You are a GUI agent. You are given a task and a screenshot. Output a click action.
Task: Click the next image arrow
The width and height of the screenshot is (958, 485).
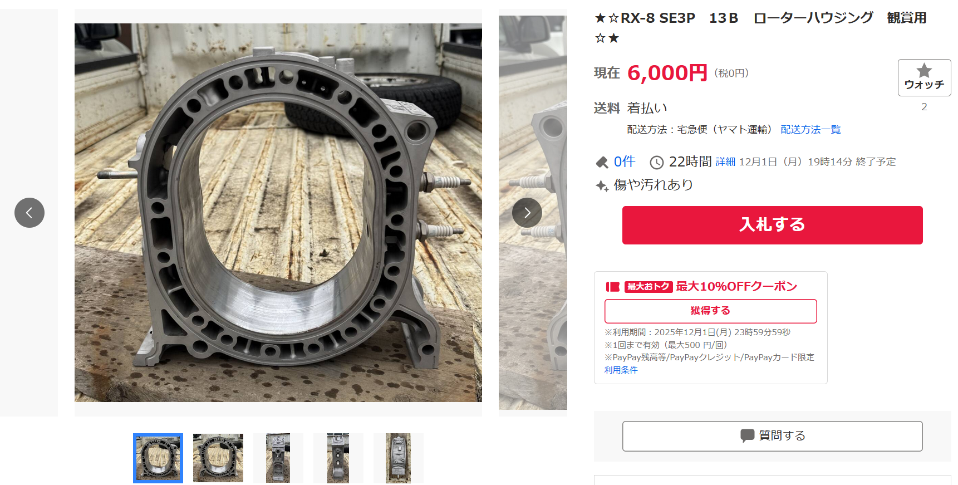tap(527, 213)
